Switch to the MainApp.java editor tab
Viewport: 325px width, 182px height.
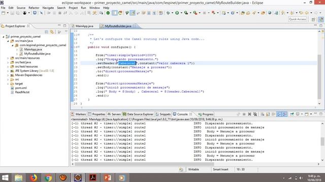coord(82,26)
